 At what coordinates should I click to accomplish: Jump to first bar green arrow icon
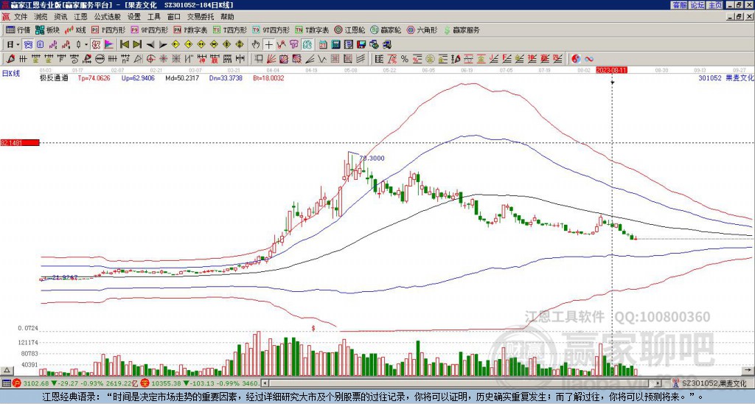click(124, 44)
